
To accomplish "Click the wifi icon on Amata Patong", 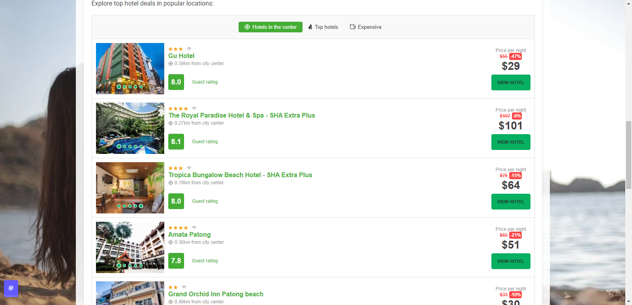I will 194,228.
